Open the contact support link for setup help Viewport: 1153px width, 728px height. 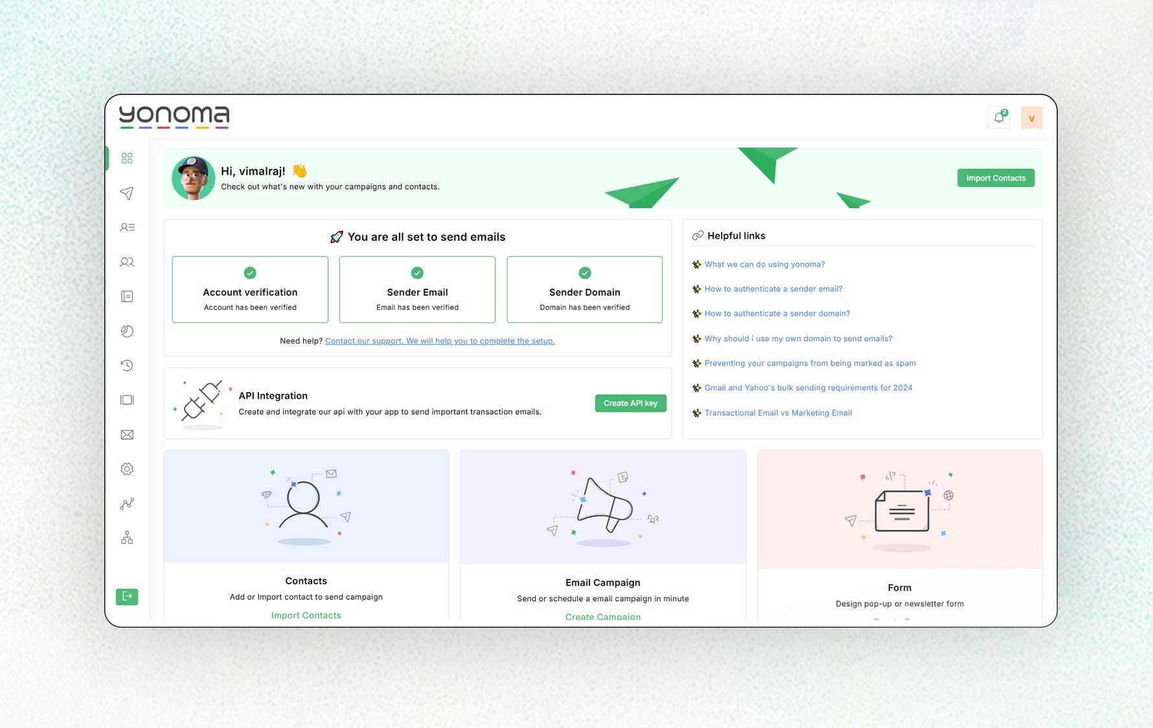(x=439, y=341)
